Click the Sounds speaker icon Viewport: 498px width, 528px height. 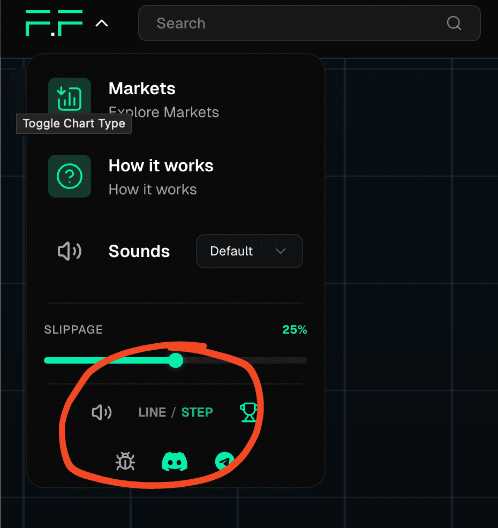(x=70, y=251)
